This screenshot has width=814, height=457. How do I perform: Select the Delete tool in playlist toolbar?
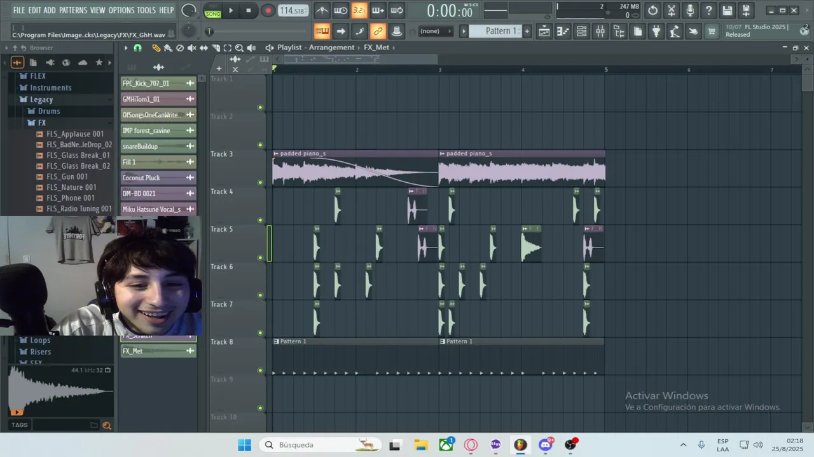(180, 48)
